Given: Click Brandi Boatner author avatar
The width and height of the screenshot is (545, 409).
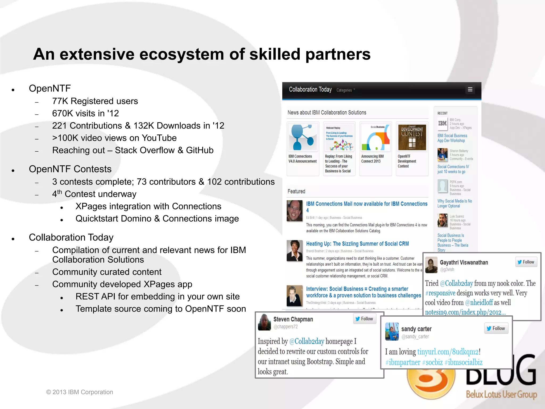Looking at the screenshot, I should tap(295, 251).
